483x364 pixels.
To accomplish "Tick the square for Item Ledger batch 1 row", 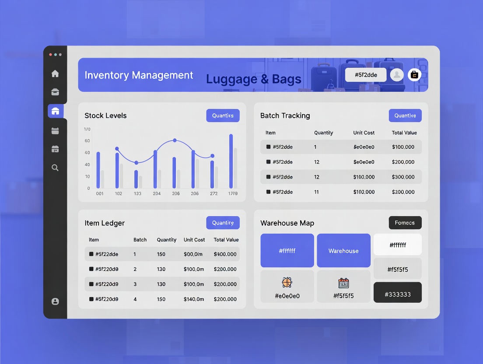I will tap(91, 254).
